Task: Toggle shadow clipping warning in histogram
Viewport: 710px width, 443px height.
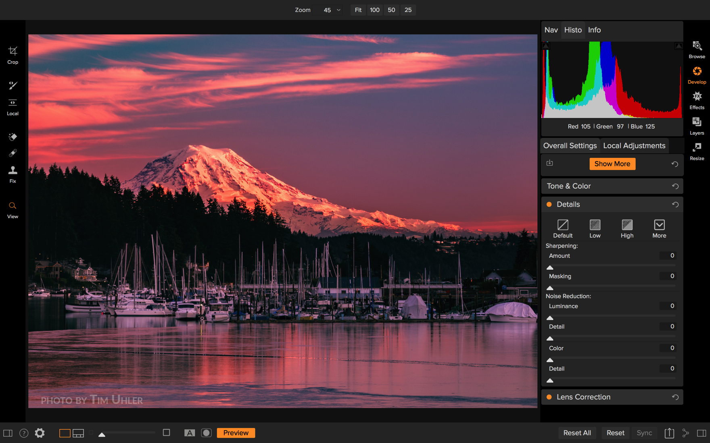Action: (x=546, y=46)
